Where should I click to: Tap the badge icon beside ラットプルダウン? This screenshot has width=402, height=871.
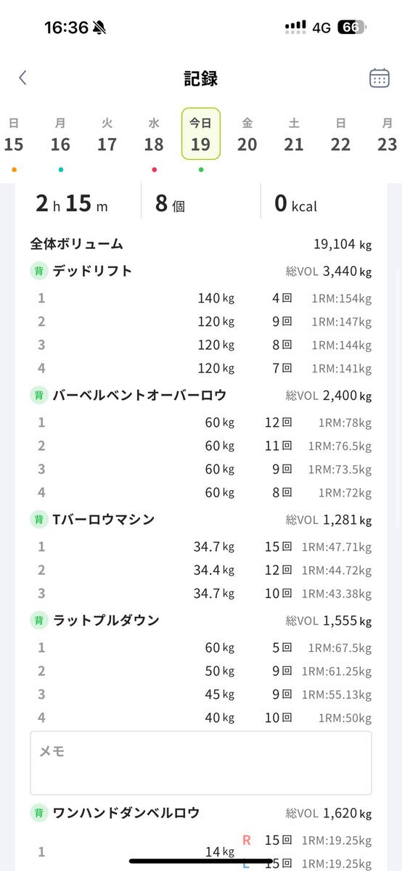(x=39, y=621)
